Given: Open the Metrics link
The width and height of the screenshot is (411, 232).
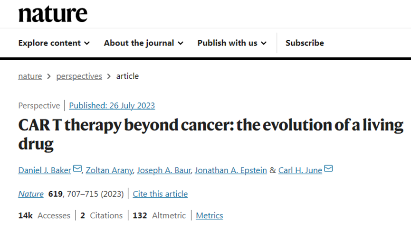Looking at the screenshot, I should click(x=210, y=215).
